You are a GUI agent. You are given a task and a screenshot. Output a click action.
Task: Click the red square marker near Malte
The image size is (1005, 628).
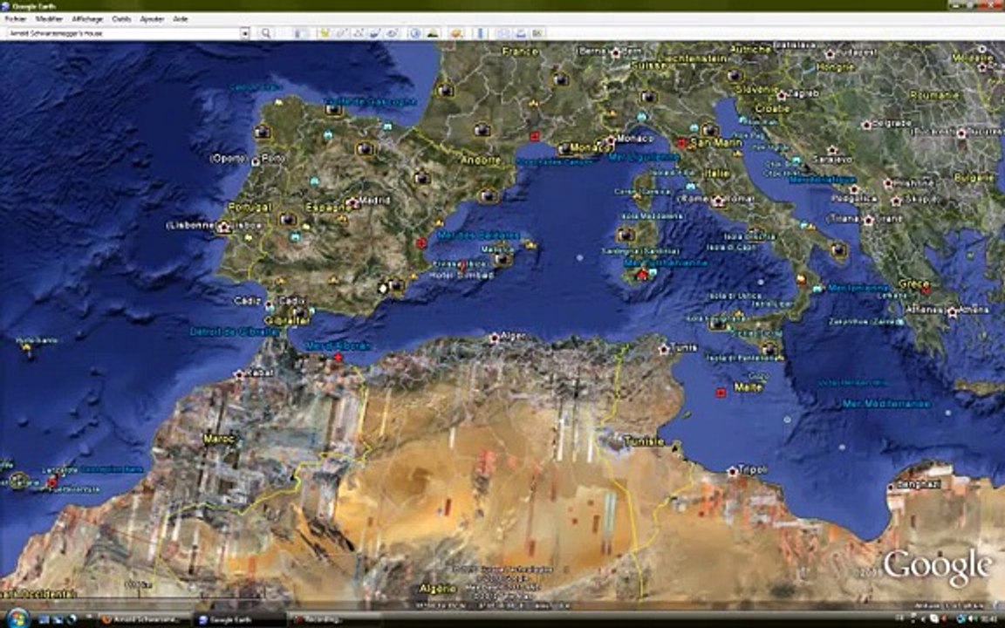721,392
